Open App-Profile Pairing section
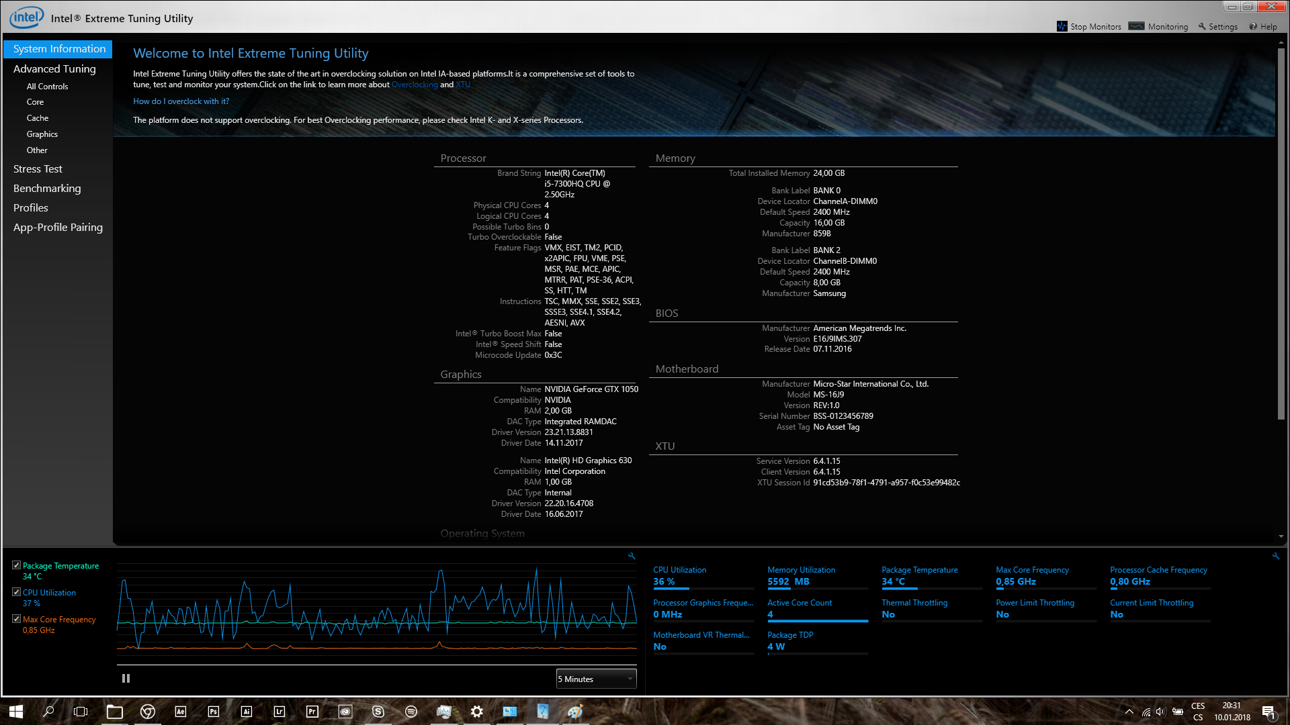This screenshot has width=1290, height=725. [58, 228]
